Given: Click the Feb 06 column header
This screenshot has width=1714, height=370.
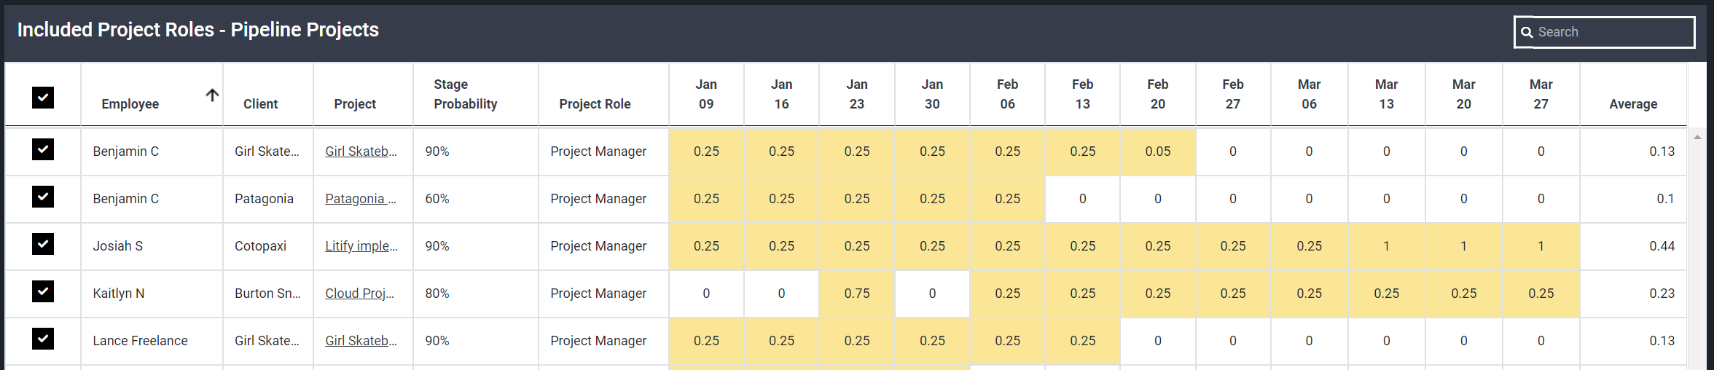Looking at the screenshot, I should click(1007, 94).
